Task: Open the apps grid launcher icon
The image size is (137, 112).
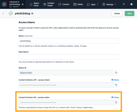Action: click(4, 4)
